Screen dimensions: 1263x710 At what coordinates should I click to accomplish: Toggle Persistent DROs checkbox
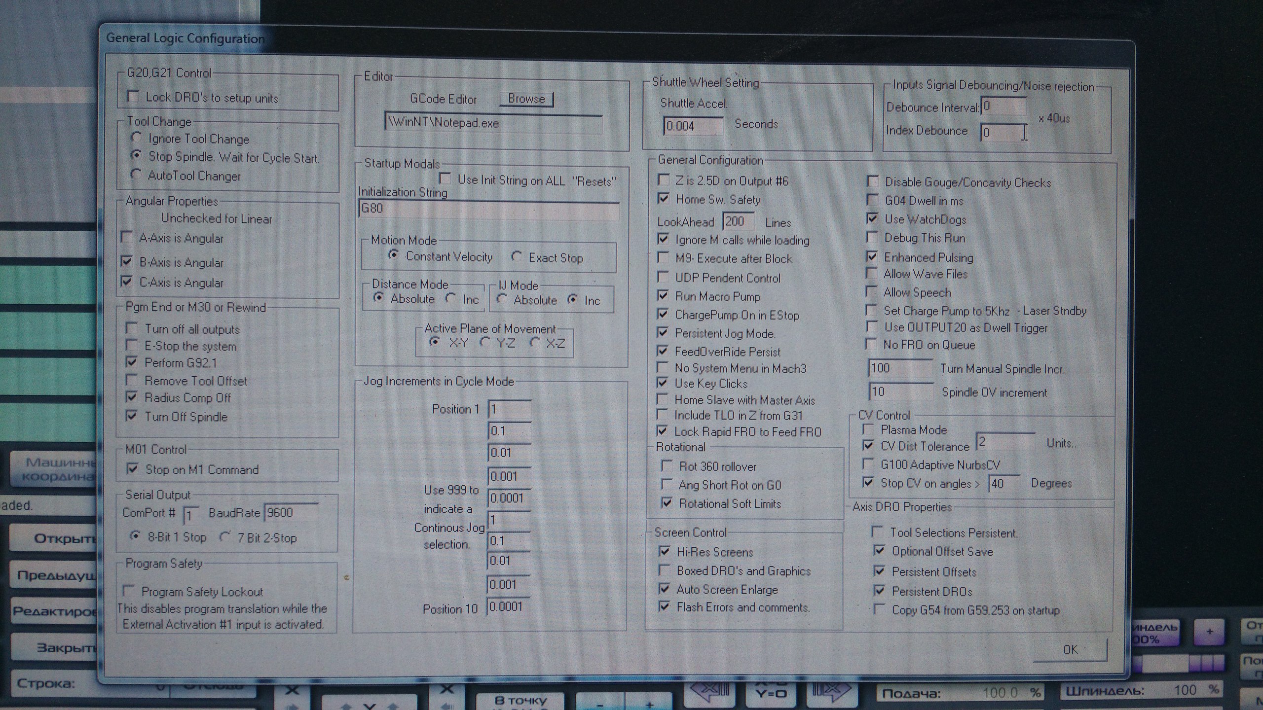tap(879, 590)
